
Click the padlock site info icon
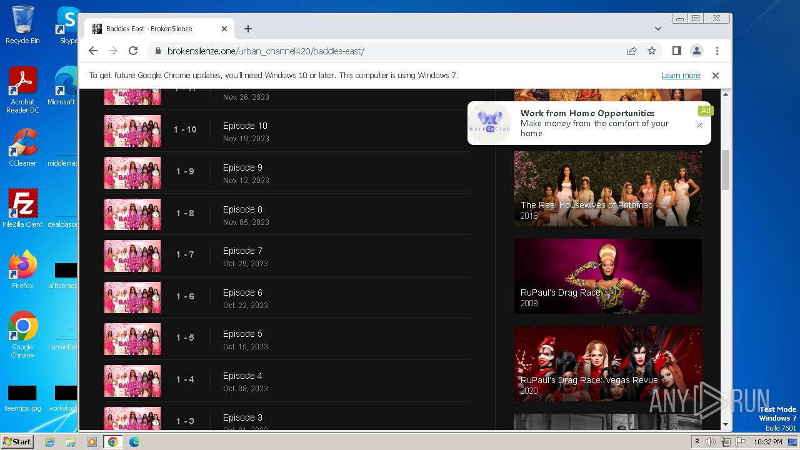pyautogui.click(x=157, y=51)
